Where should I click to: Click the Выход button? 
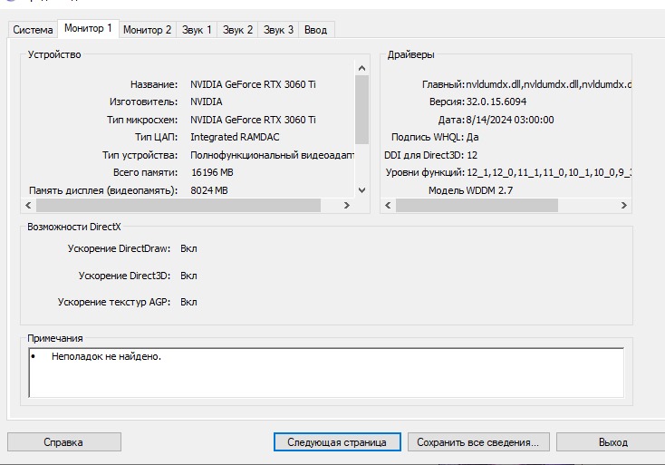612,442
